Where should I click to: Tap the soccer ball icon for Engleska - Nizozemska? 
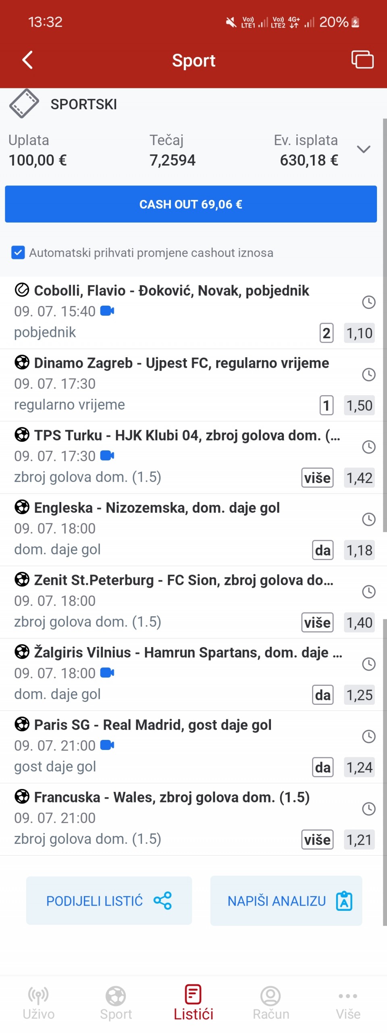pos(22,507)
